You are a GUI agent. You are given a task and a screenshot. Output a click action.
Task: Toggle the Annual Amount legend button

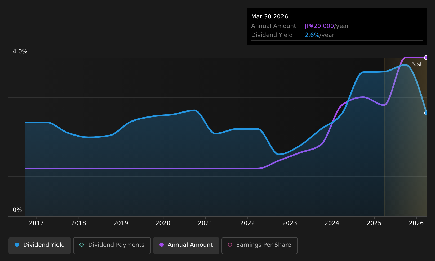tap(186, 245)
